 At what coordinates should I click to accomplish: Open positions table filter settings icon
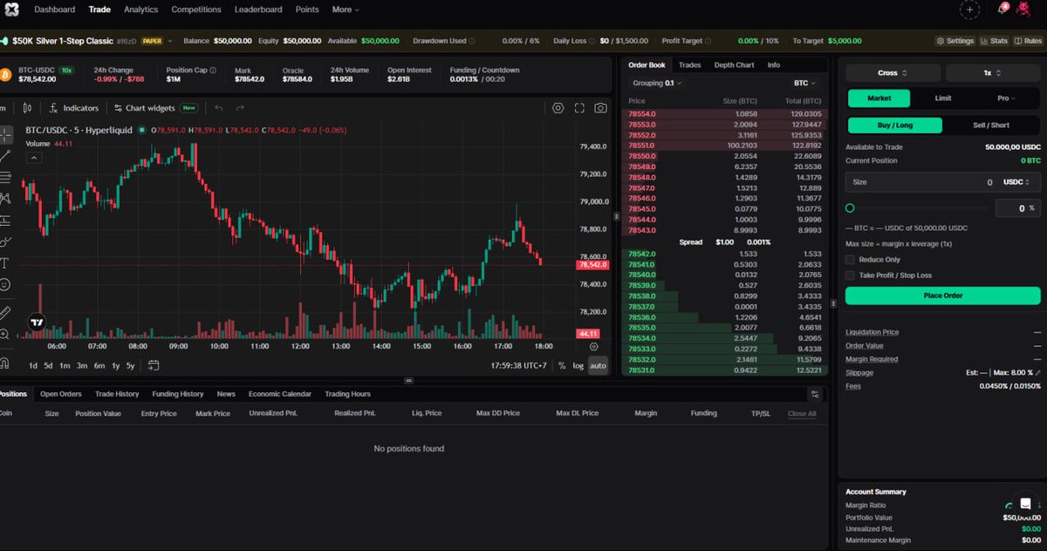click(x=815, y=394)
